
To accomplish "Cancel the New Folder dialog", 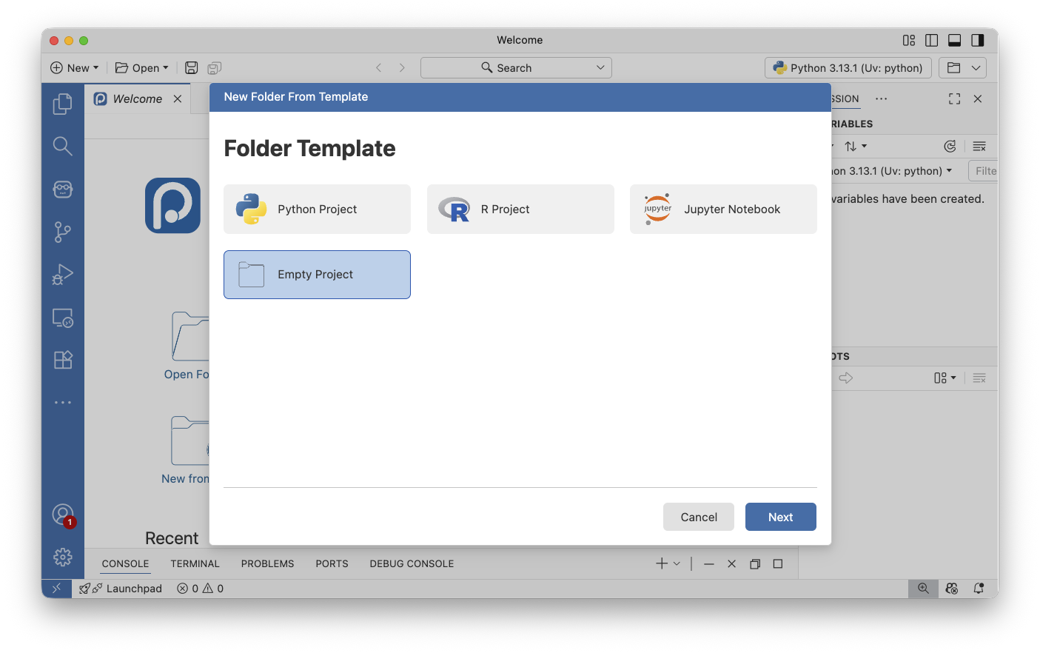I will coord(698,517).
